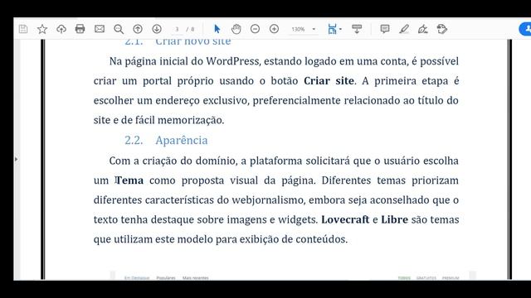Upload file to cloud icon
Screen dimensions: 531x298
point(61,29)
